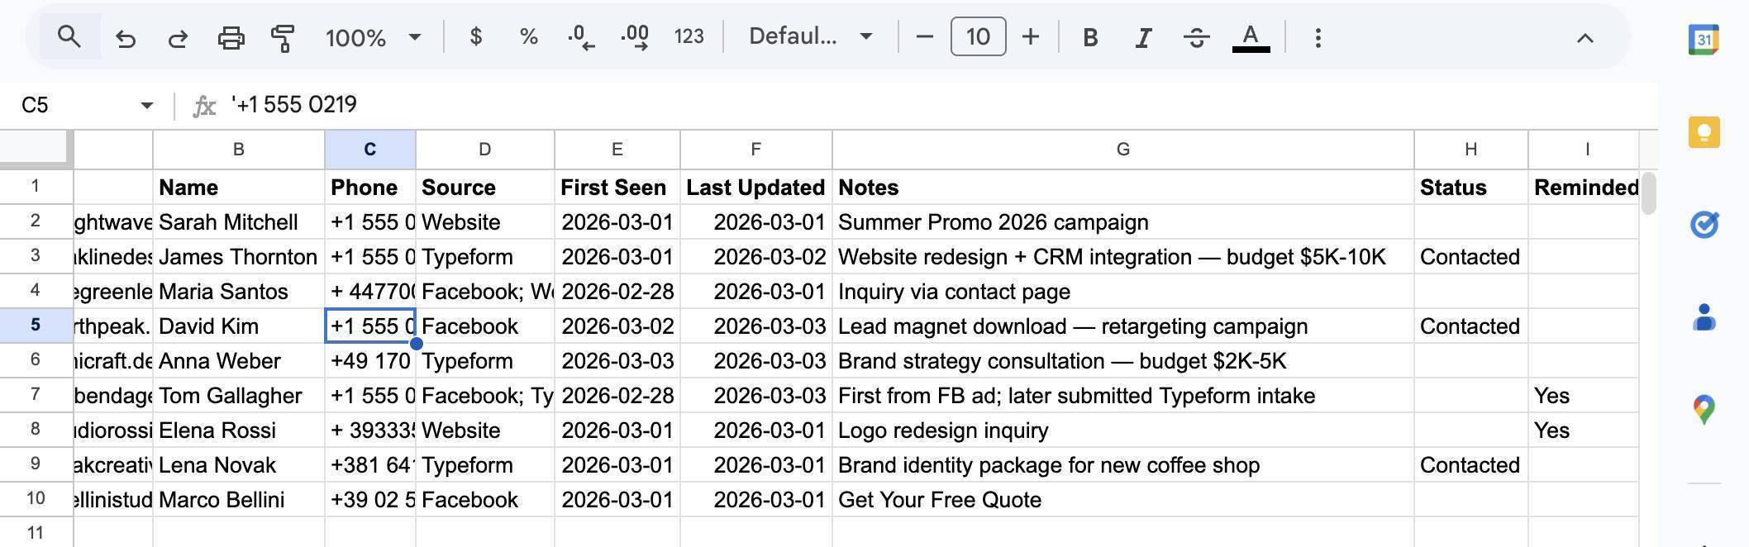Open Google Maps in the side panel
The width and height of the screenshot is (1749, 547).
tap(1703, 407)
